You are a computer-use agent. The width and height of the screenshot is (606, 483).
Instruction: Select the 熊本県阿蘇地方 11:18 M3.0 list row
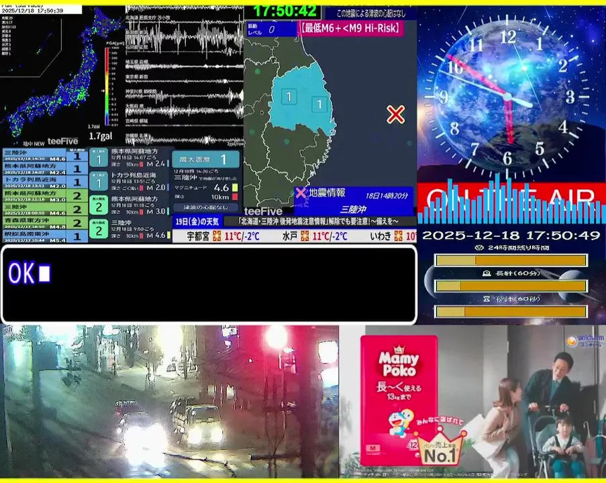click(45, 195)
